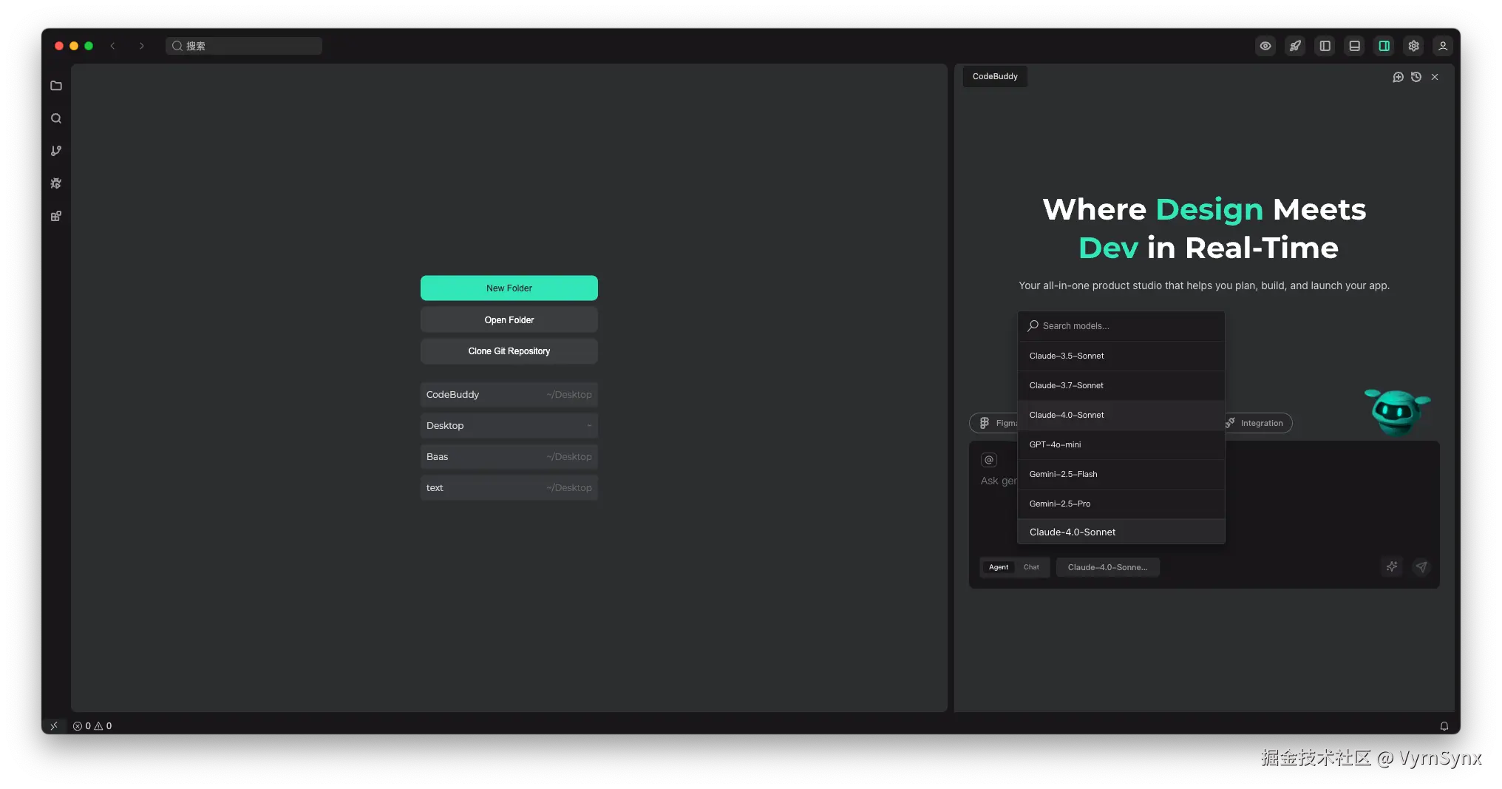This screenshot has height=789, width=1502.
Task: Open the recent text project
Action: pyautogui.click(x=509, y=488)
